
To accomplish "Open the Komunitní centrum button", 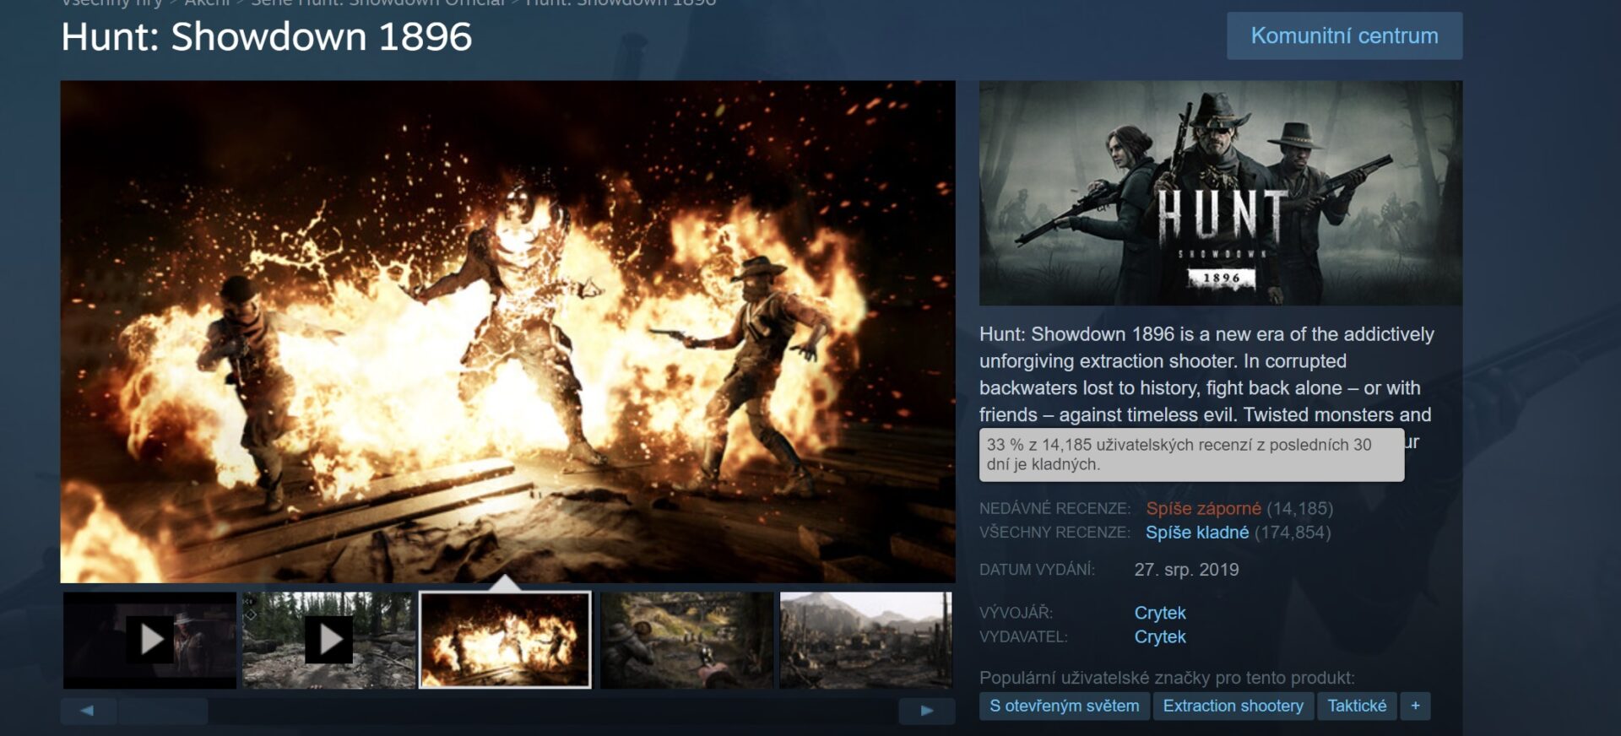I will [x=1344, y=36].
